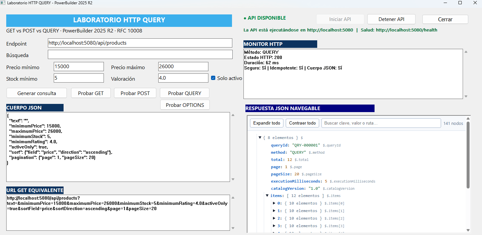Click the queryId row in JSON tree
This screenshot has height=235, width=482.
point(306,145)
